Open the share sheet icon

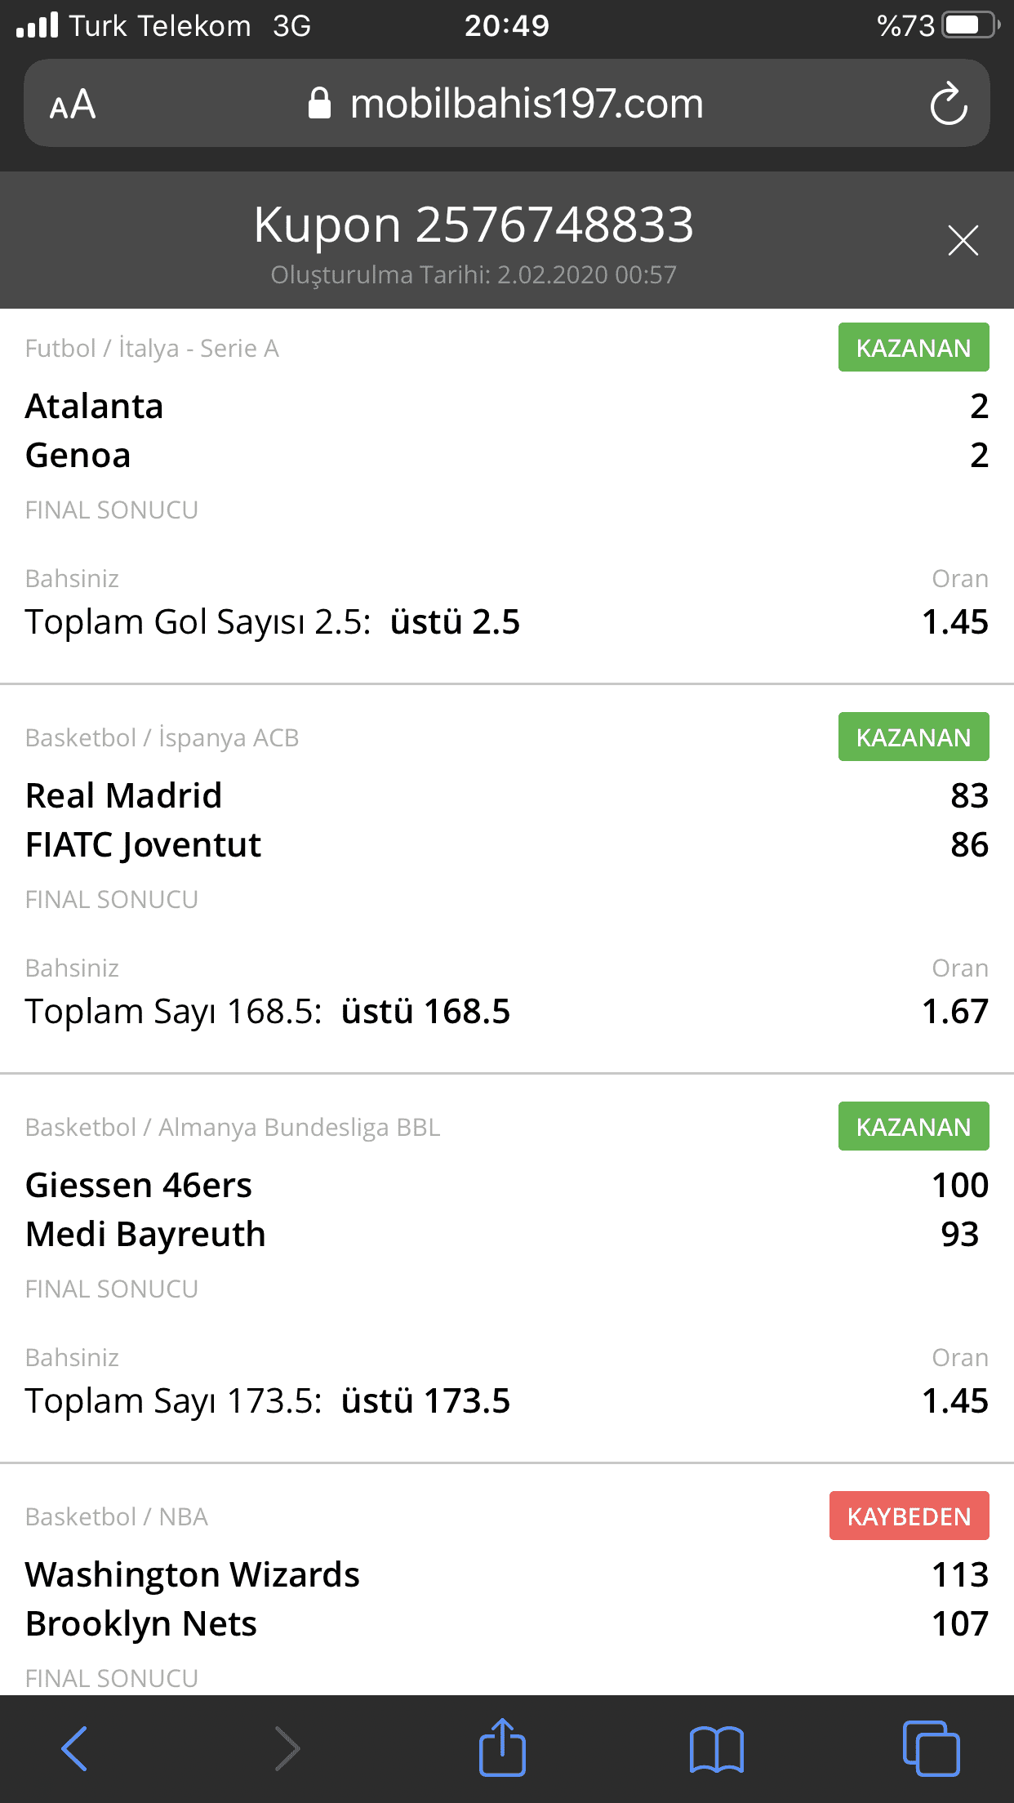[x=502, y=1747]
